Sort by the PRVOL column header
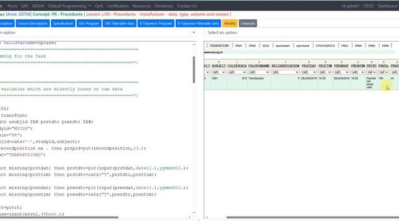399x224 pixels. 383,66
